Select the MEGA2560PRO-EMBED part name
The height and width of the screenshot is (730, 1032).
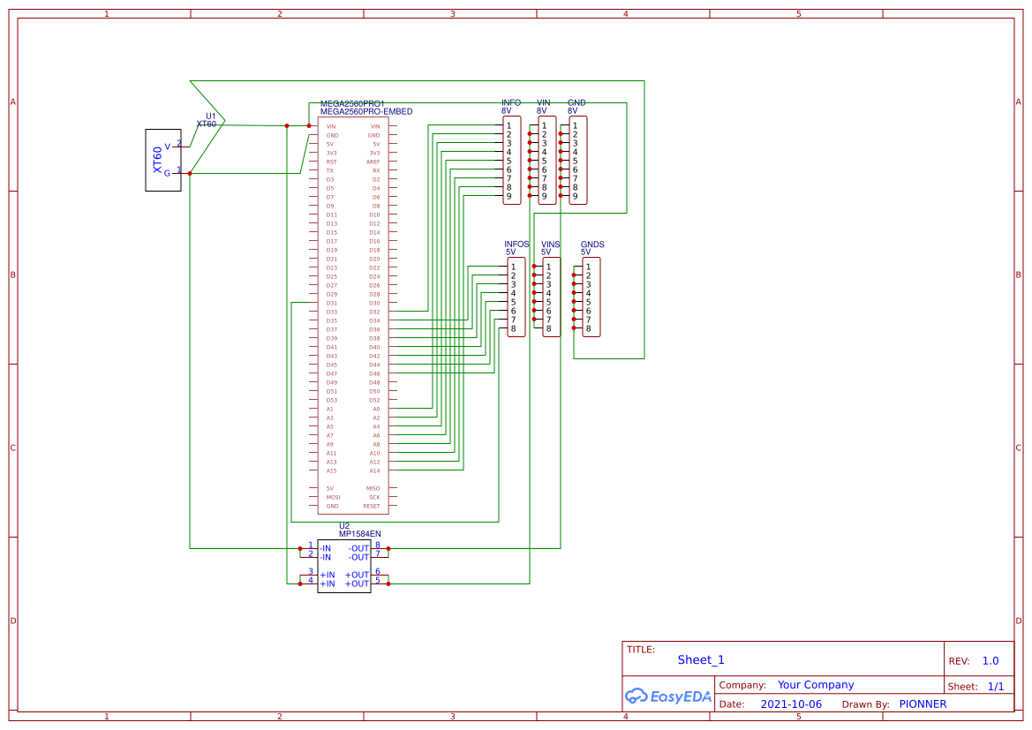pos(366,112)
